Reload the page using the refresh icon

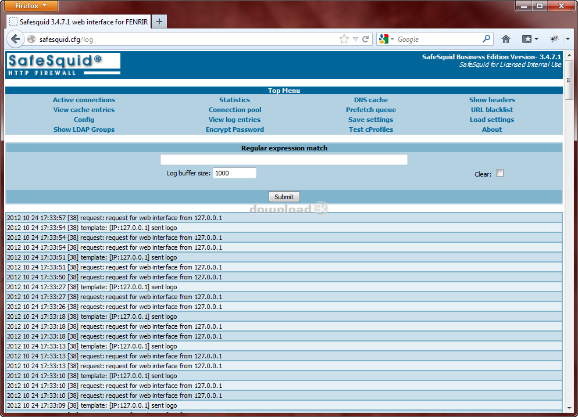[x=366, y=39]
